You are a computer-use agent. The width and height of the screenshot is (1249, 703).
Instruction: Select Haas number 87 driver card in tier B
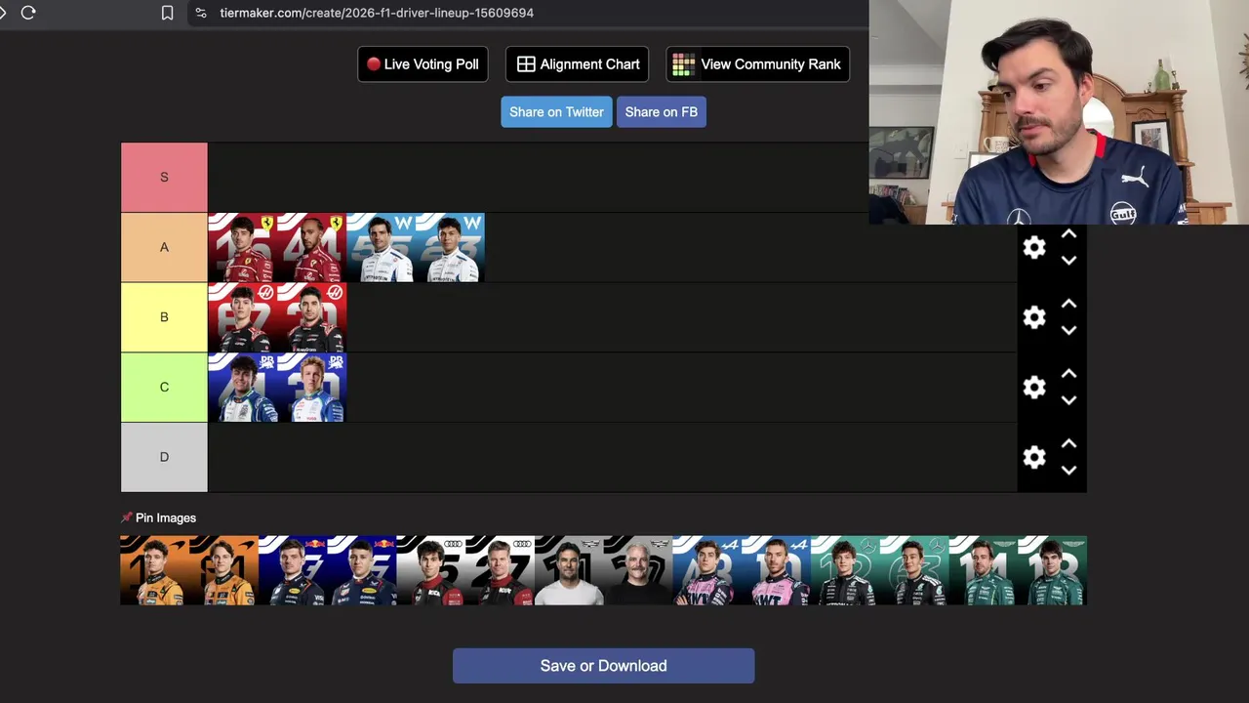pos(242,318)
